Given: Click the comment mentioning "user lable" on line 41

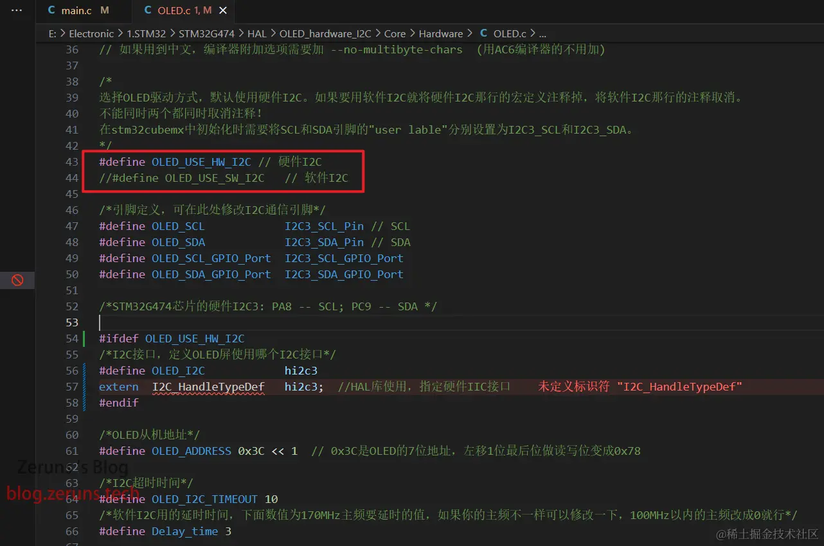Looking at the screenshot, I should (367, 130).
